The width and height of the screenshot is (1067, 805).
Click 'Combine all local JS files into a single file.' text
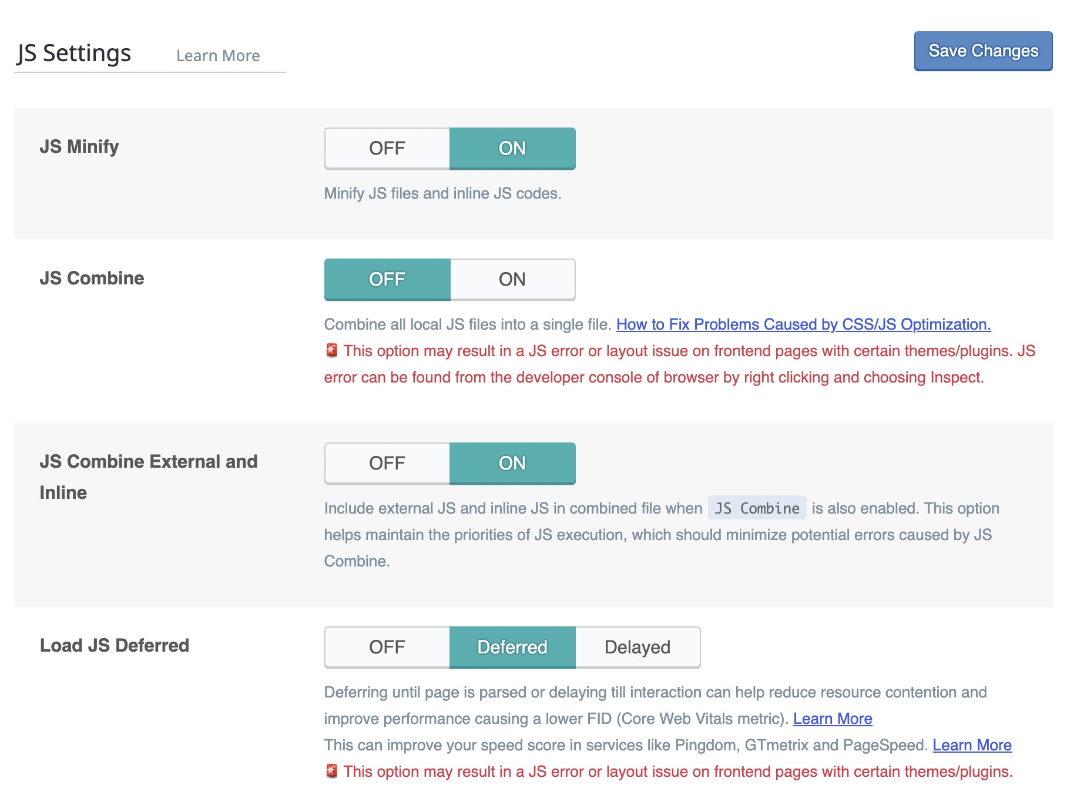tap(468, 324)
